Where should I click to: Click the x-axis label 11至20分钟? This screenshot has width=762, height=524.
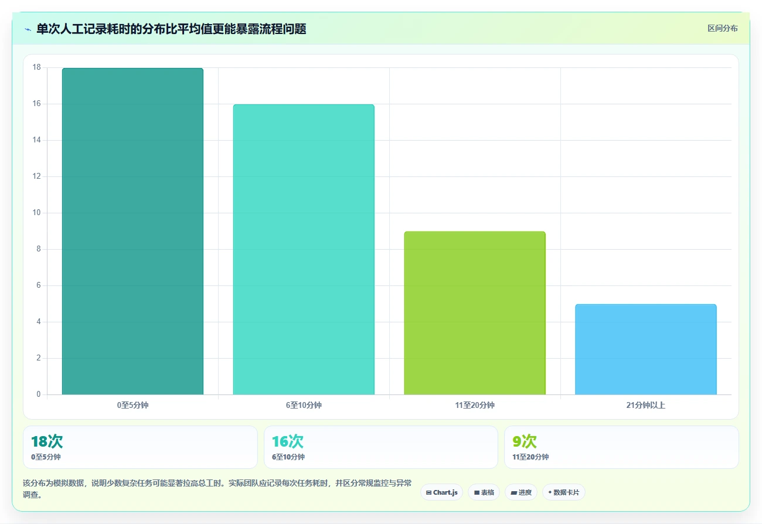click(x=475, y=405)
